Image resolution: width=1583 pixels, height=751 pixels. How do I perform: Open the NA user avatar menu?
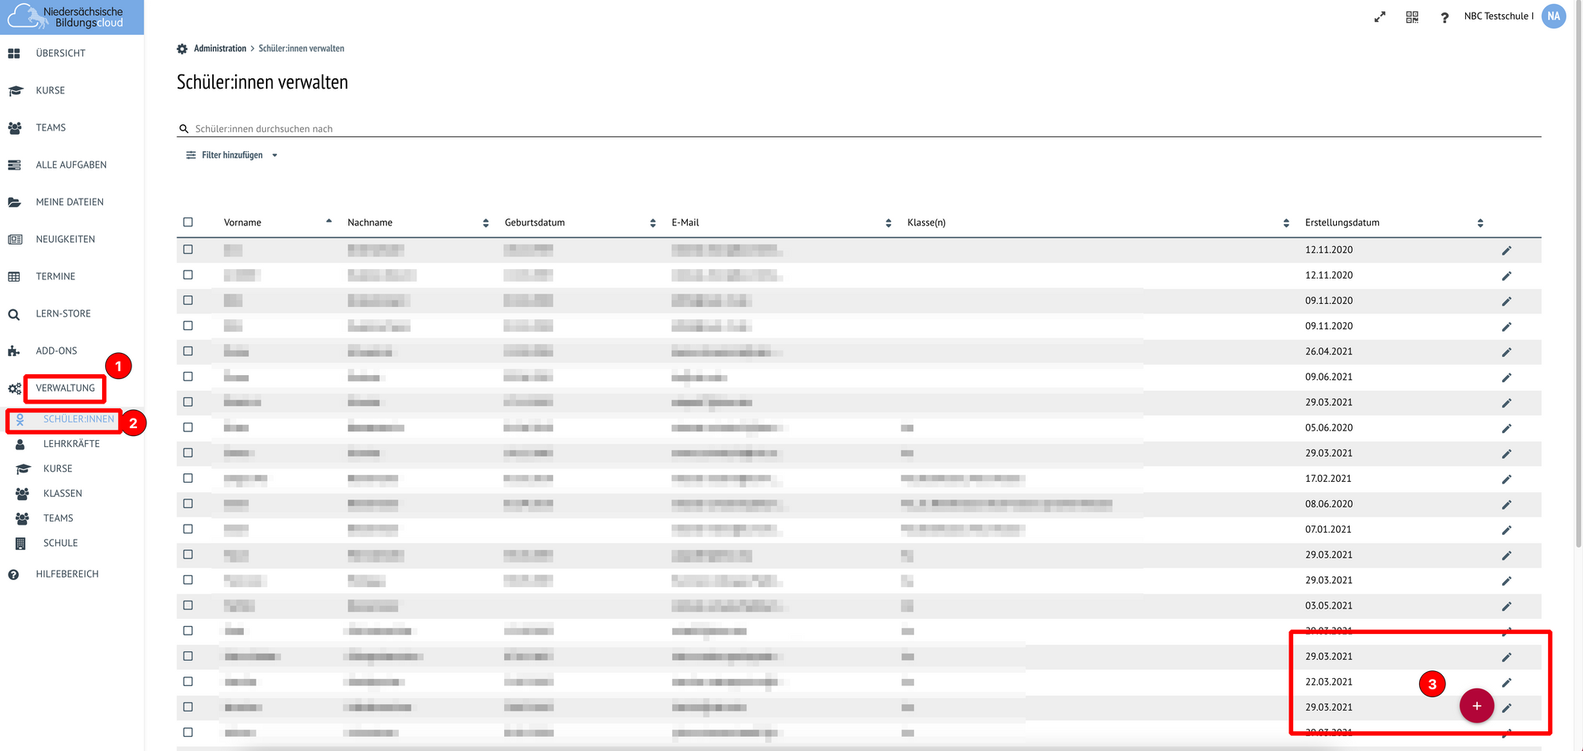point(1553,17)
